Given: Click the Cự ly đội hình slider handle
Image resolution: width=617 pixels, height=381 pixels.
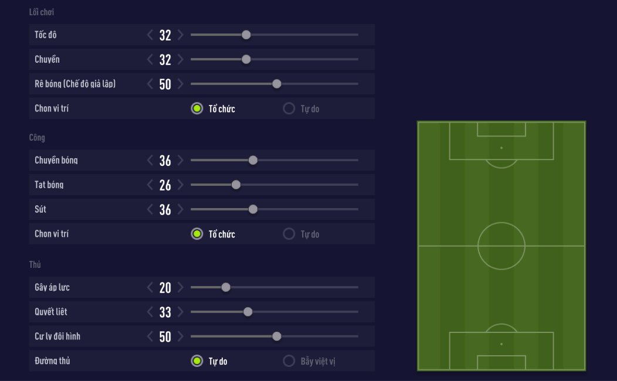Looking at the screenshot, I should 277,337.
